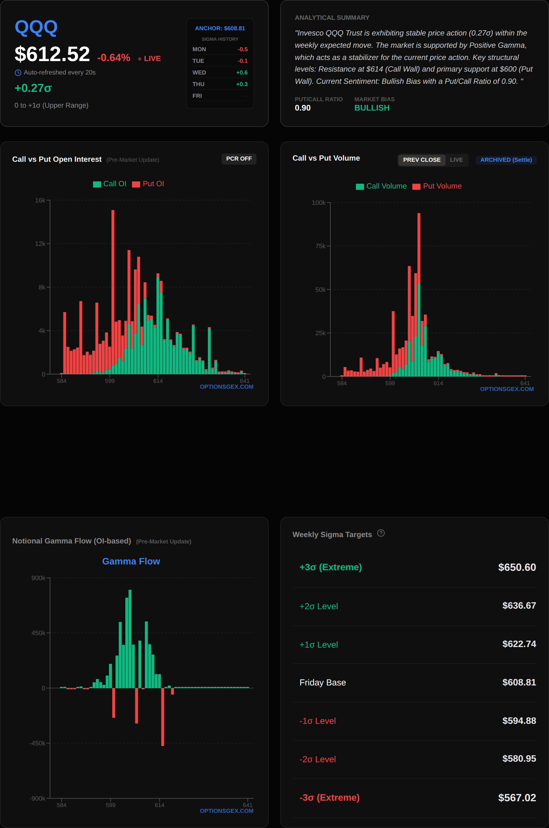Switch volume chart to PREV CLOSE
549x828 pixels.
pos(422,160)
